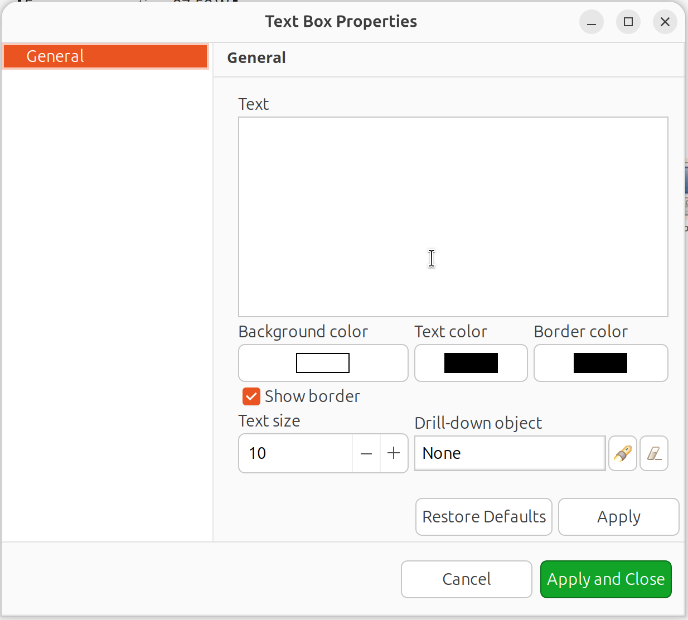The width and height of the screenshot is (688, 620).
Task: Minimize the Text Box Properties window
Action: (592, 22)
